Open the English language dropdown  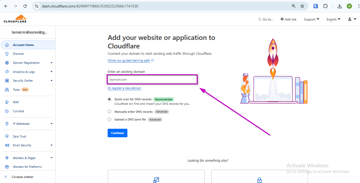click(x=334, y=19)
